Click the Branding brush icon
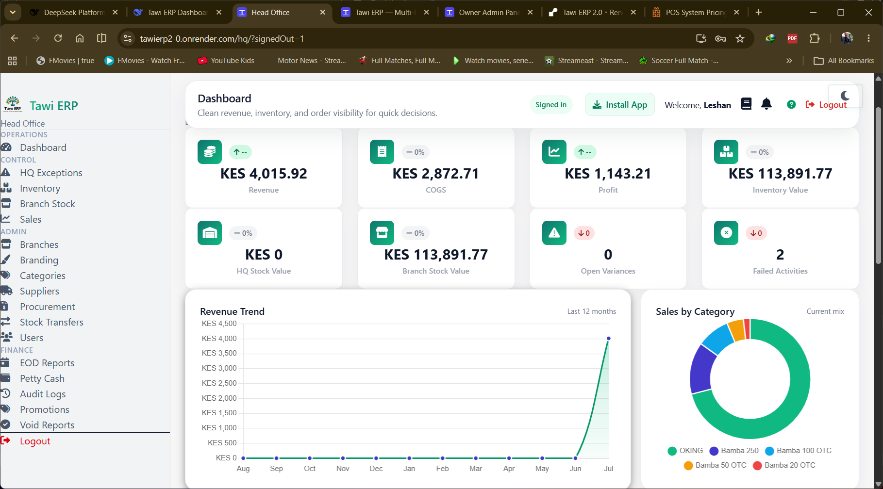The image size is (883, 489). (x=6, y=260)
